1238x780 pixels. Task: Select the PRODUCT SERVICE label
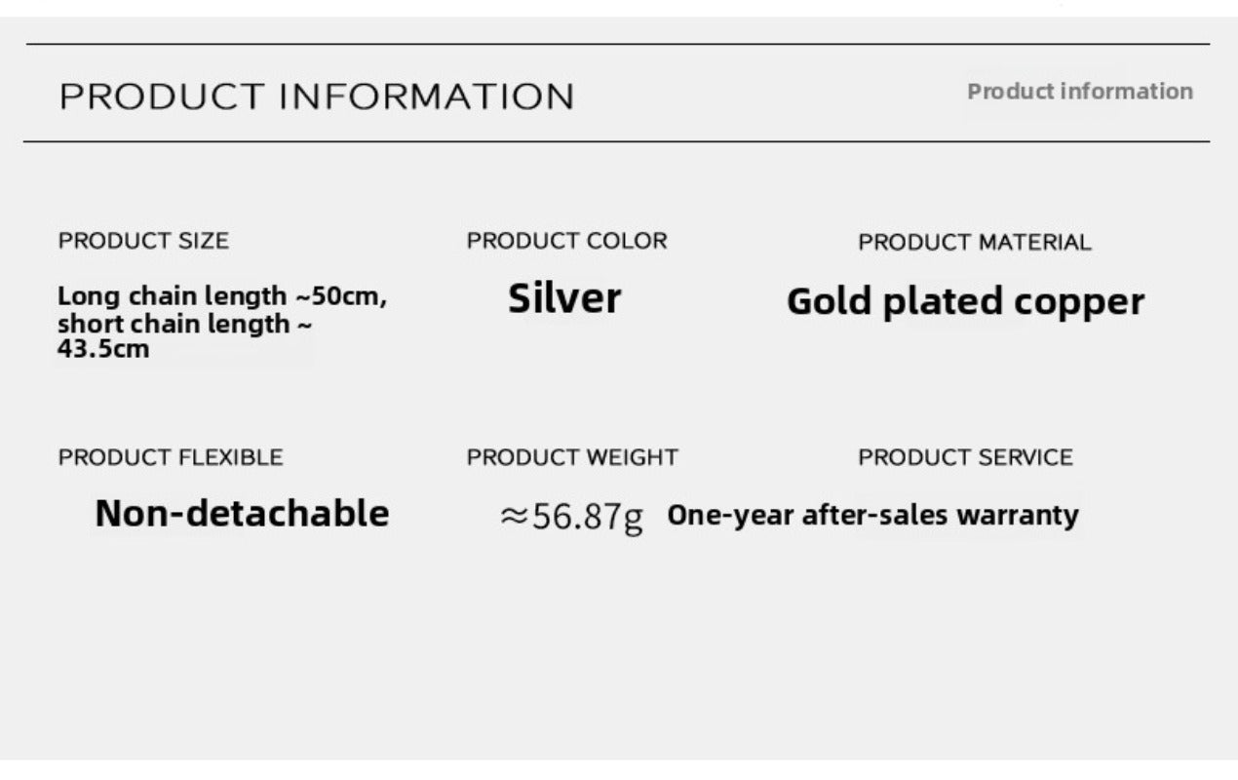[965, 457]
